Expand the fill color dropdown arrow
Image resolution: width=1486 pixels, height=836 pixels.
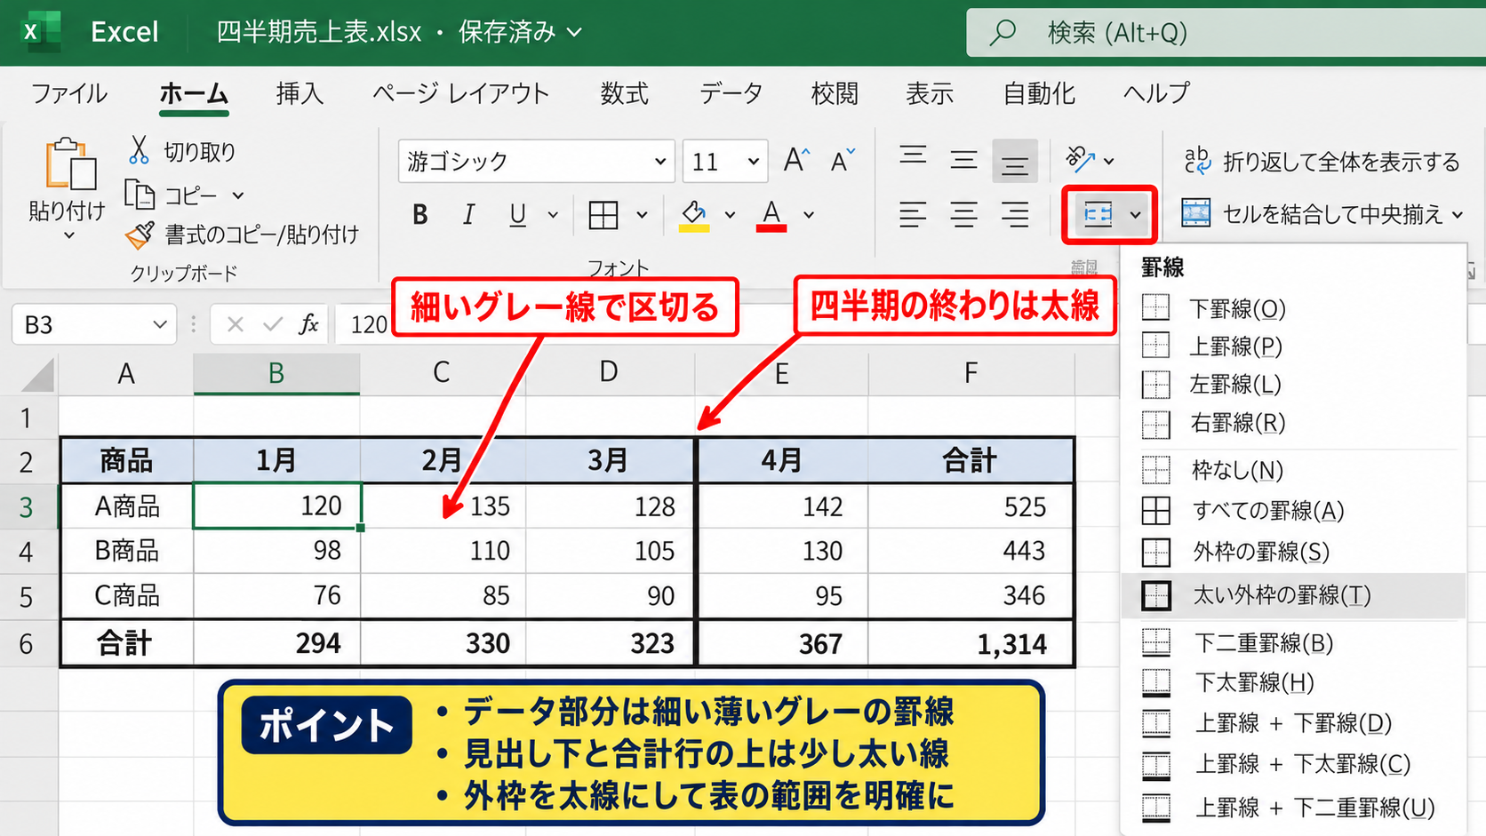click(x=730, y=215)
